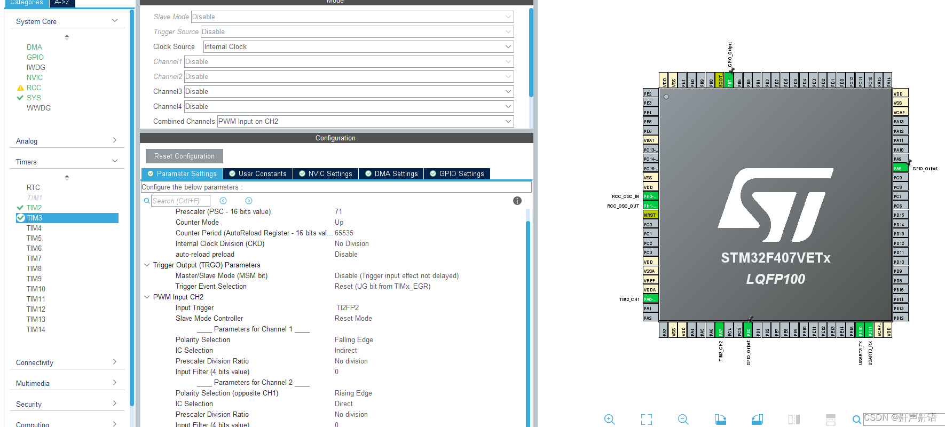
Task: Switch to the Parameter Settings tab
Action: pos(182,173)
